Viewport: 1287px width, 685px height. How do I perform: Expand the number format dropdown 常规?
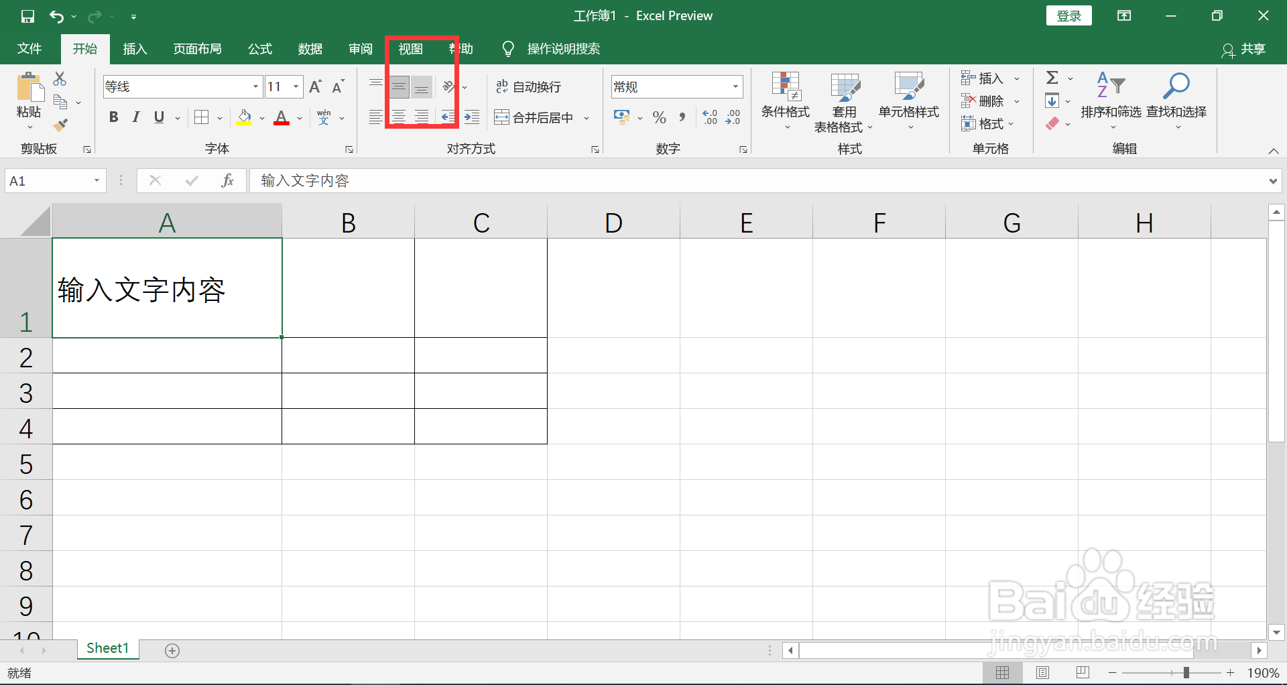735,86
